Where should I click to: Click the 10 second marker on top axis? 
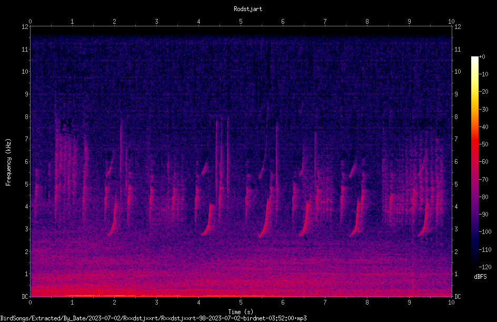click(451, 21)
